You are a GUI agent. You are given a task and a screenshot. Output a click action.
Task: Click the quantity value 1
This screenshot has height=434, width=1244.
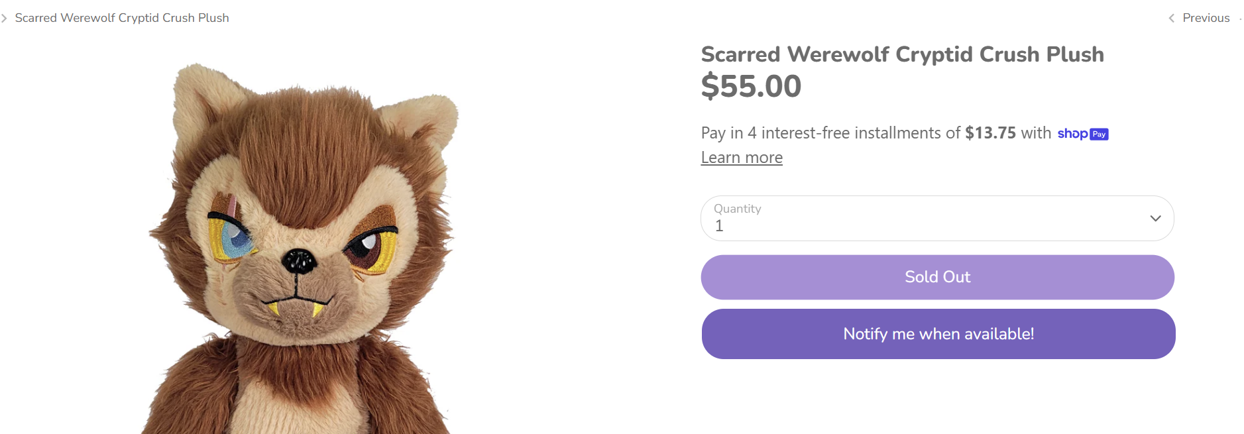719,226
